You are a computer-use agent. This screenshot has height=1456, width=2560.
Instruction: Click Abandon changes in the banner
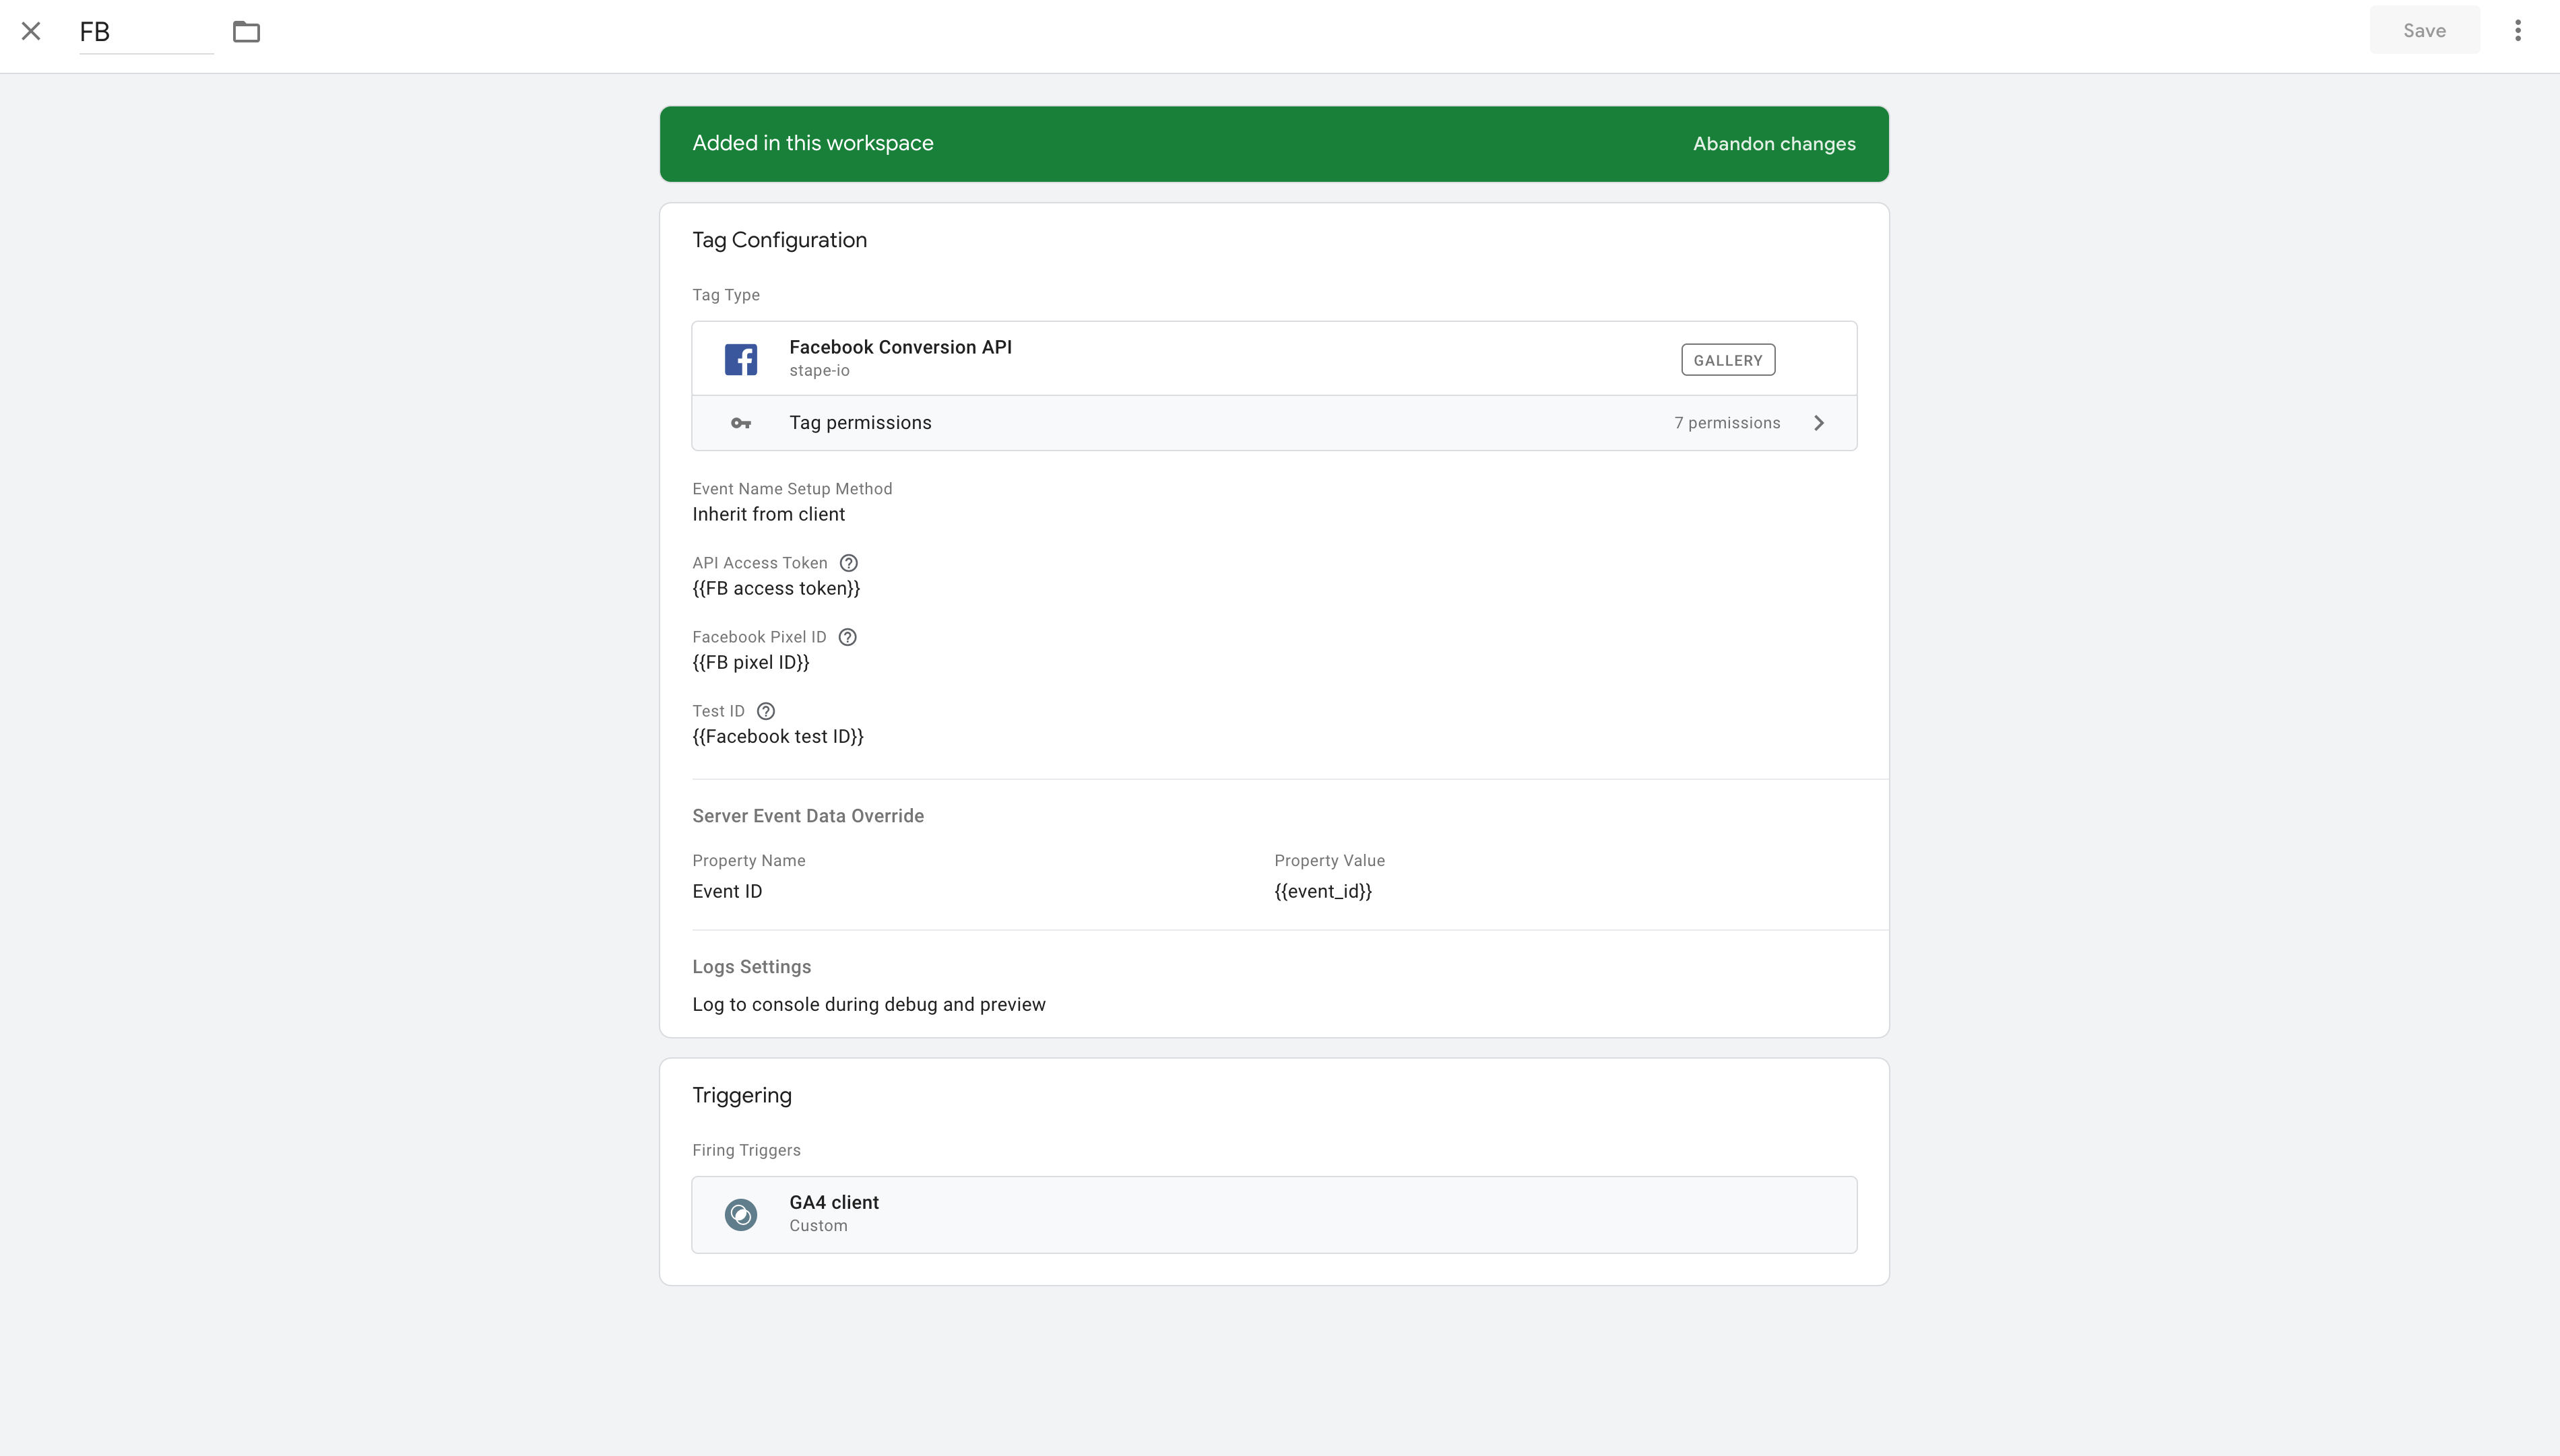click(1772, 143)
